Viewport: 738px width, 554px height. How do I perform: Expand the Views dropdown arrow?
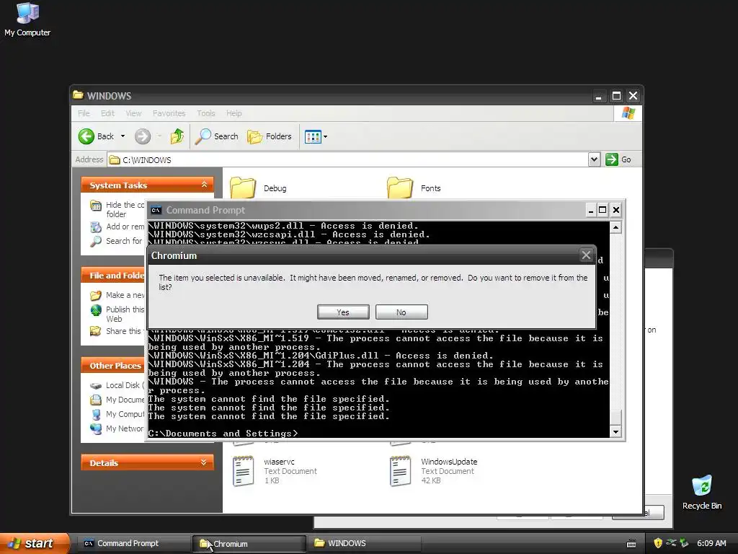325,137
